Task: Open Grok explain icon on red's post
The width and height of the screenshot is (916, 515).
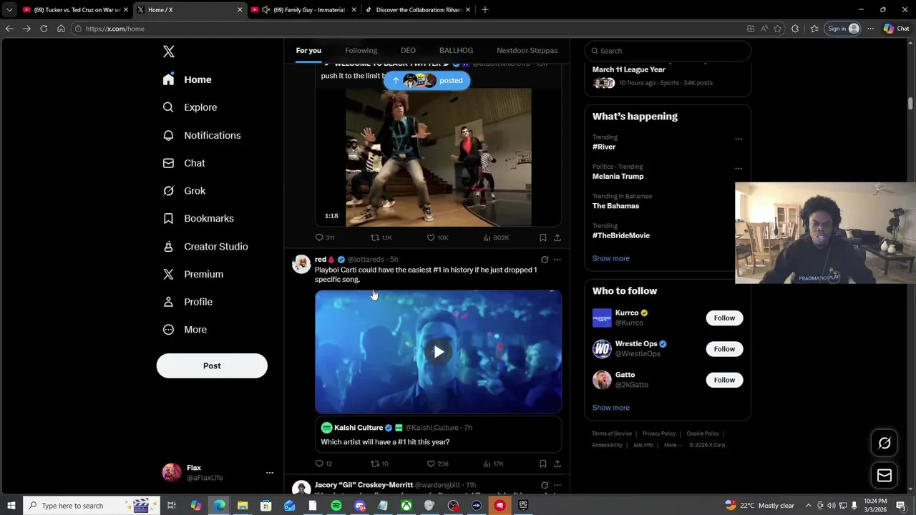Action: click(x=545, y=260)
